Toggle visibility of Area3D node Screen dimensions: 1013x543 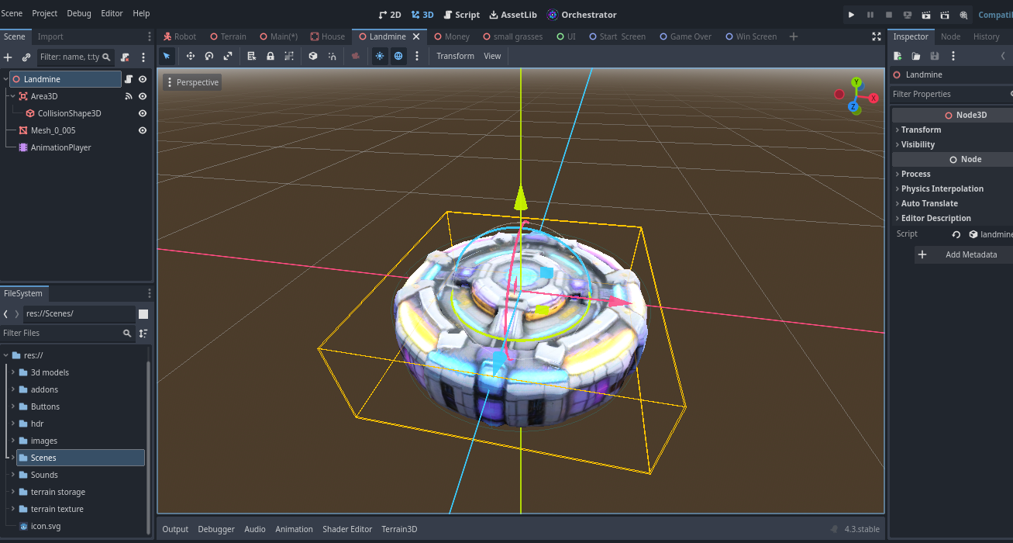tap(143, 96)
